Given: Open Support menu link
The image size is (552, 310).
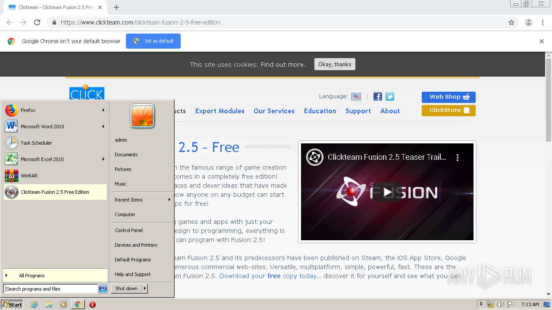Looking at the screenshot, I should [x=358, y=111].
